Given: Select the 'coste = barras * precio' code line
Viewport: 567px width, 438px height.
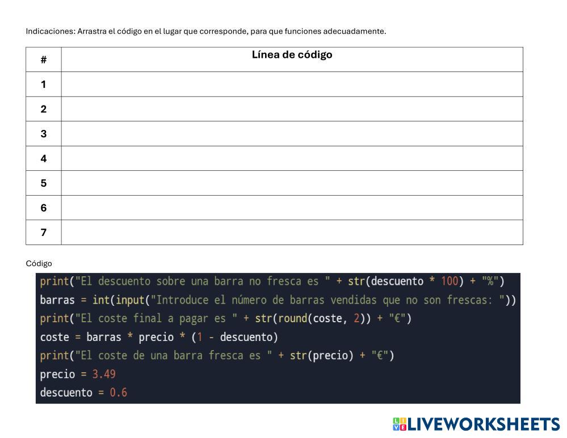Looking at the screenshot, I should (x=159, y=337).
